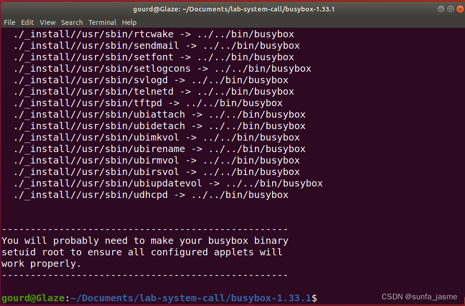This screenshot has width=465, height=306.
Task: Click the setlogcons symlink output line
Action: click(162, 69)
